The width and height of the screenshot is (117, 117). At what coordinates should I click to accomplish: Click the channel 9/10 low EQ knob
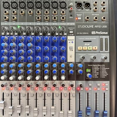tap(55, 58)
